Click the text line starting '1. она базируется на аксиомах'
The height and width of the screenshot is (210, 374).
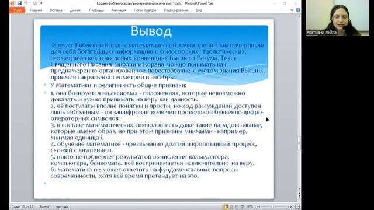pyautogui.click(x=148, y=93)
